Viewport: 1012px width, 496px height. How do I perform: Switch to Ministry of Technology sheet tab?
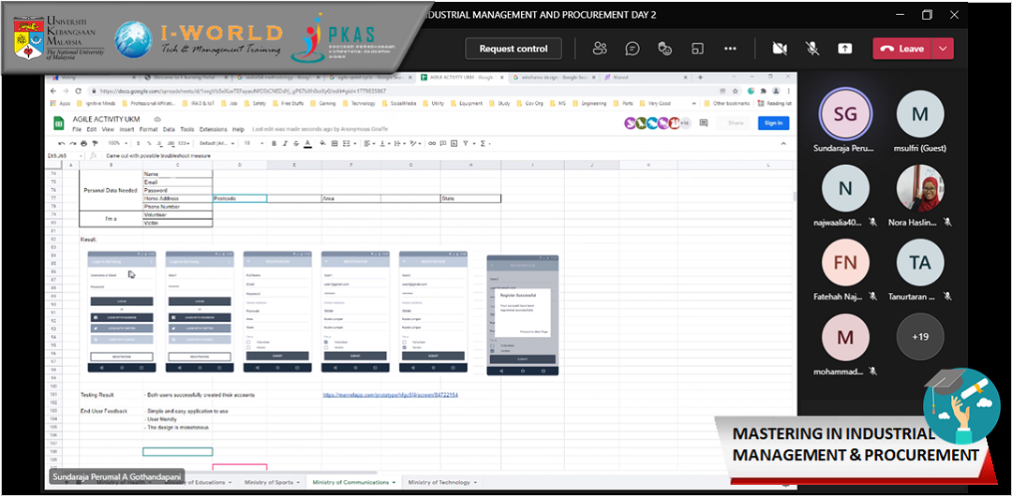point(439,483)
